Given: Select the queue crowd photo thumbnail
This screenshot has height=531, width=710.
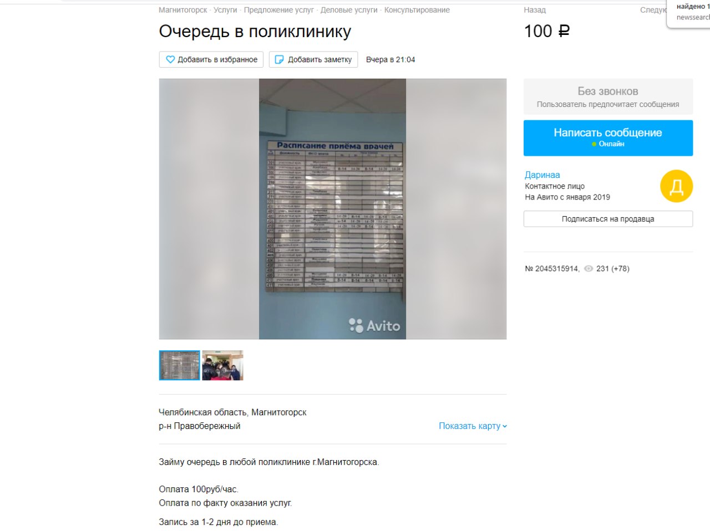Looking at the screenshot, I should click(x=223, y=365).
